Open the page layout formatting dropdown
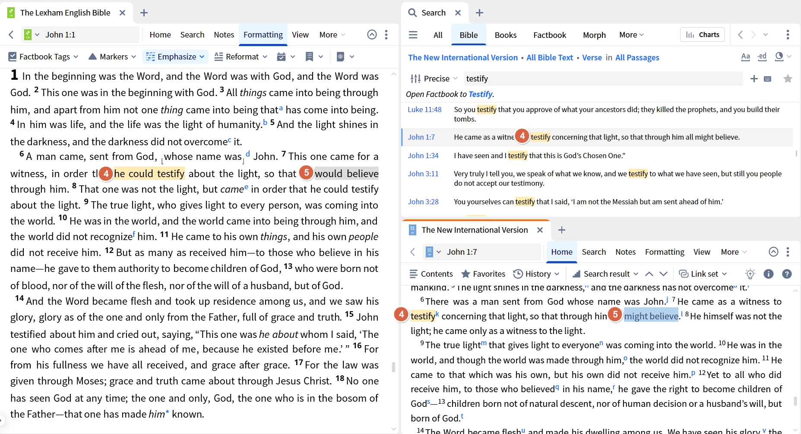Image resolution: width=801 pixels, height=434 pixels. tap(345, 56)
